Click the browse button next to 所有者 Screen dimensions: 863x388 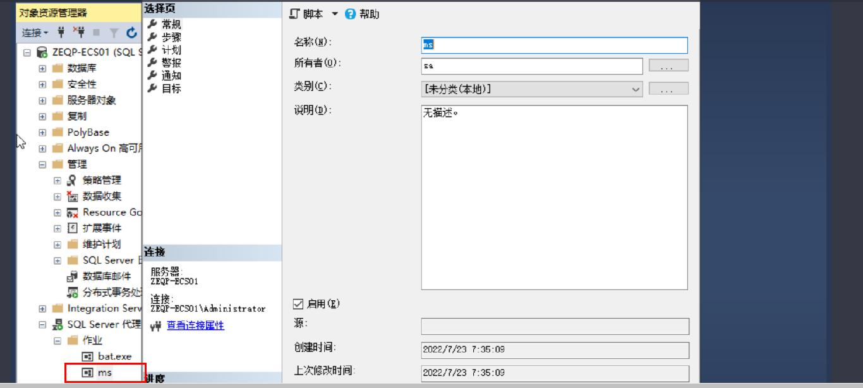tap(669, 66)
